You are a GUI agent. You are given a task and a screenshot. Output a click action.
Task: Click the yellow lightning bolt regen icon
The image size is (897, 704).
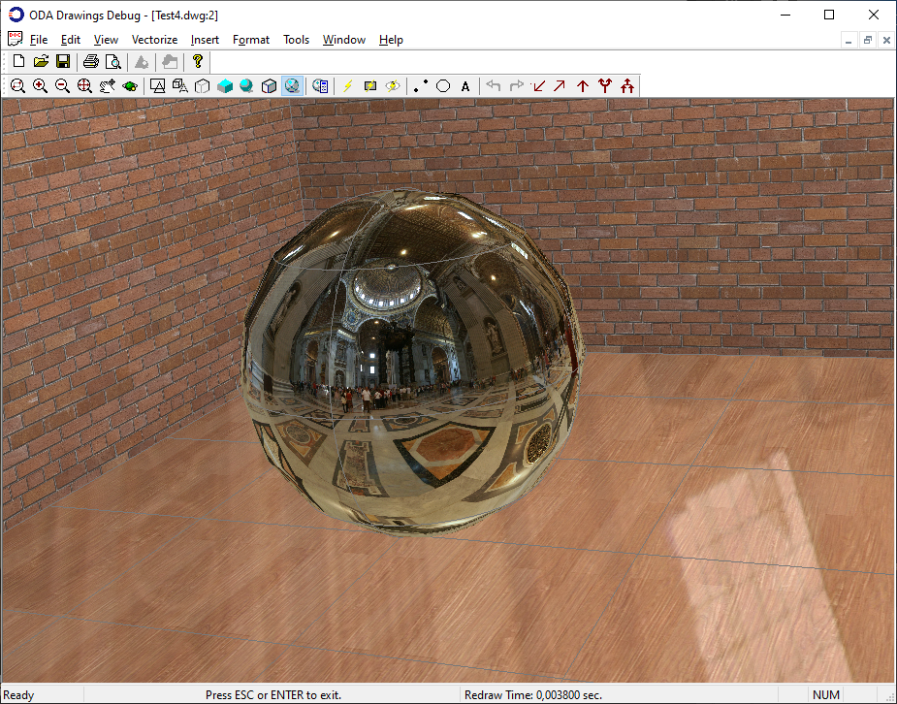pyautogui.click(x=348, y=86)
